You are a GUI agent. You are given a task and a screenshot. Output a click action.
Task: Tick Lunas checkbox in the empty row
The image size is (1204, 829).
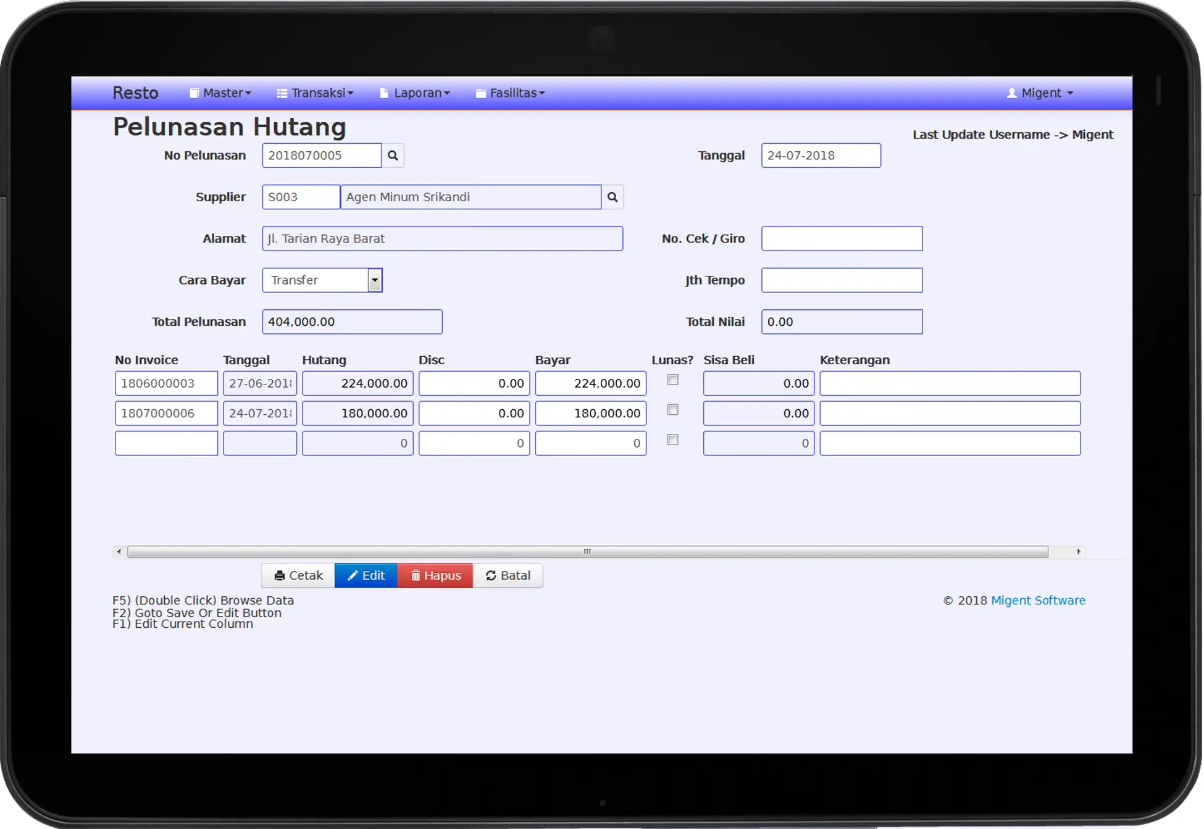[673, 439]
